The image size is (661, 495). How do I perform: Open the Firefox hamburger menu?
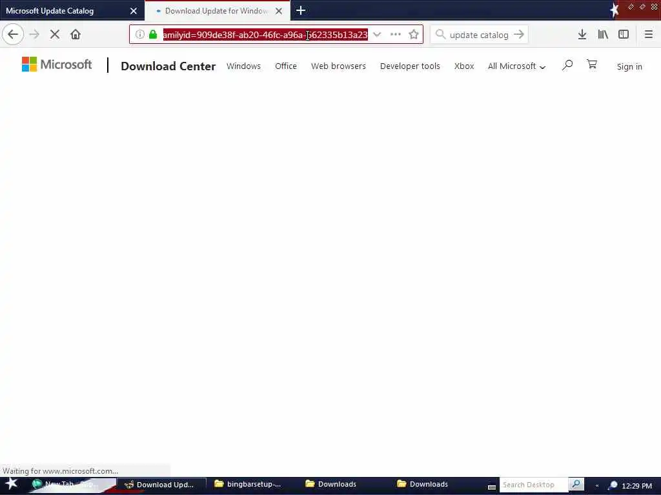[648, 35]
